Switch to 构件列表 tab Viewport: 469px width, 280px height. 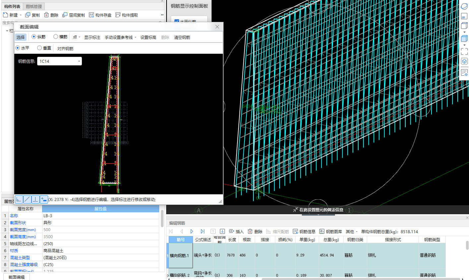pyautogui.click(x=12, y=6)
